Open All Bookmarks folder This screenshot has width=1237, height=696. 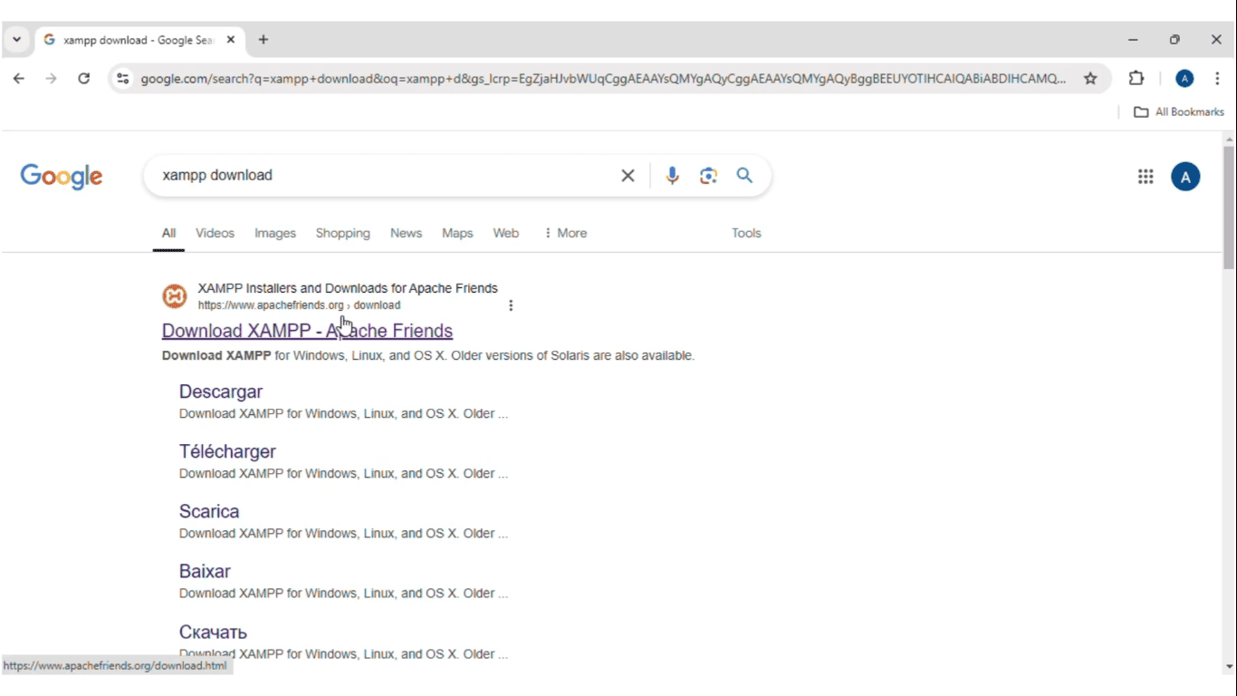click(1179, 111)
